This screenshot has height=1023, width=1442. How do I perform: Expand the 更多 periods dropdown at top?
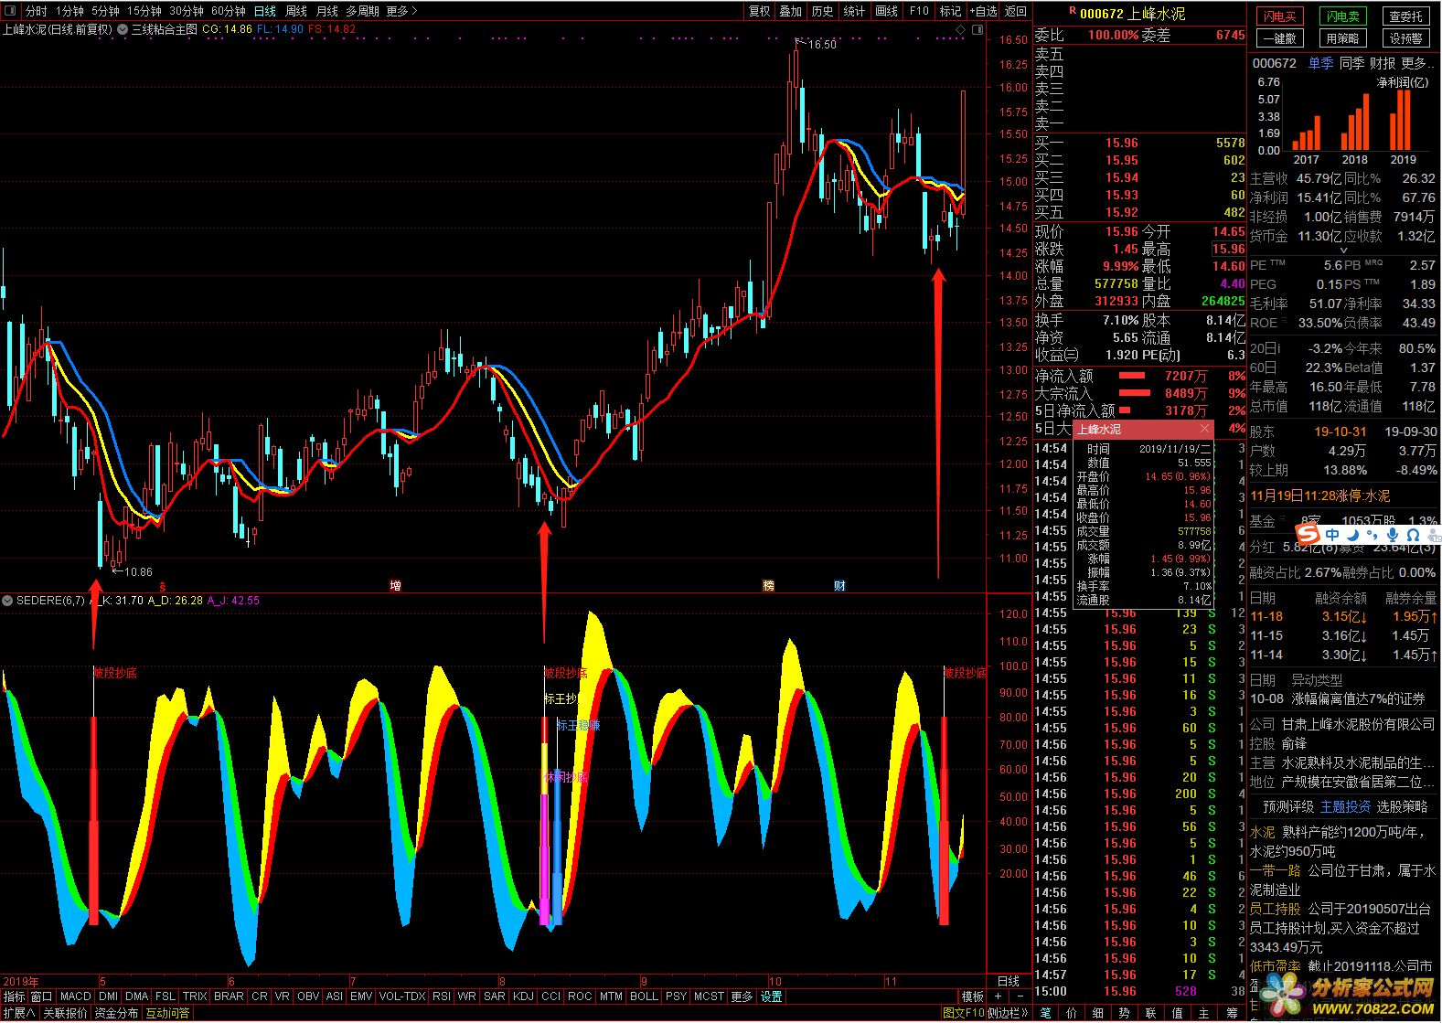tap(401, 11)
